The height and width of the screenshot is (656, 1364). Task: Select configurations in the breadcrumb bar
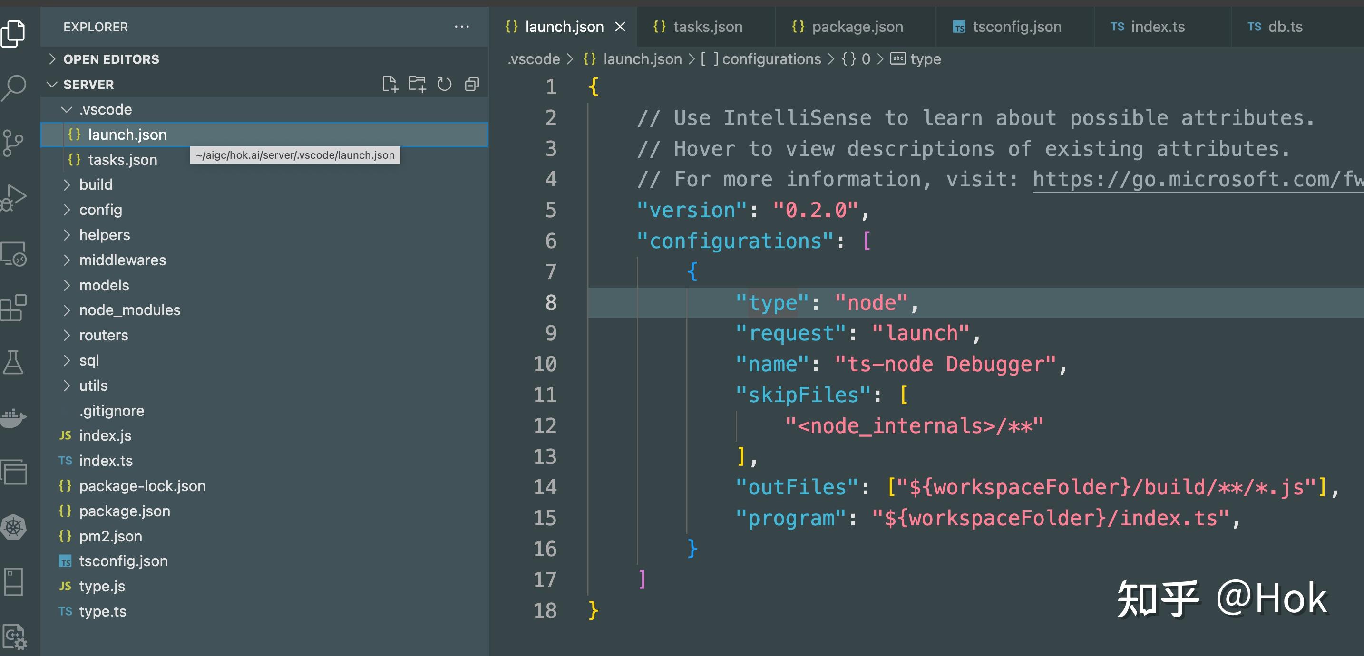[771, 59]
